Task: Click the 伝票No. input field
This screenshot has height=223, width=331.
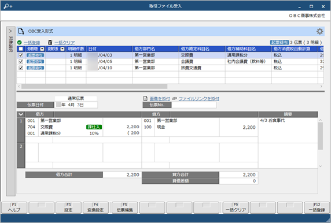Action: (194, 105)
